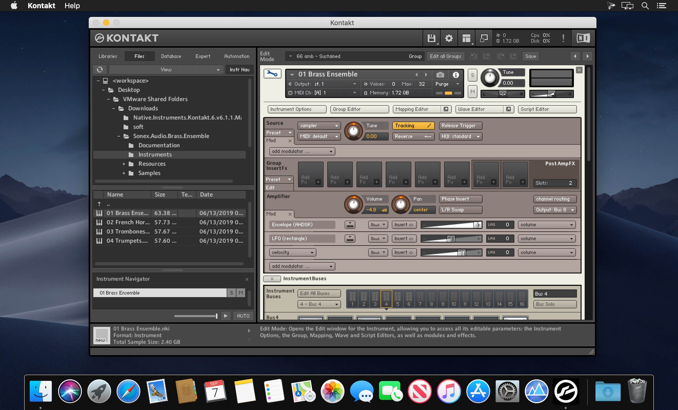Open Safari from the Dock
This screenshot has width=678, height=410.
coord(128,391)
